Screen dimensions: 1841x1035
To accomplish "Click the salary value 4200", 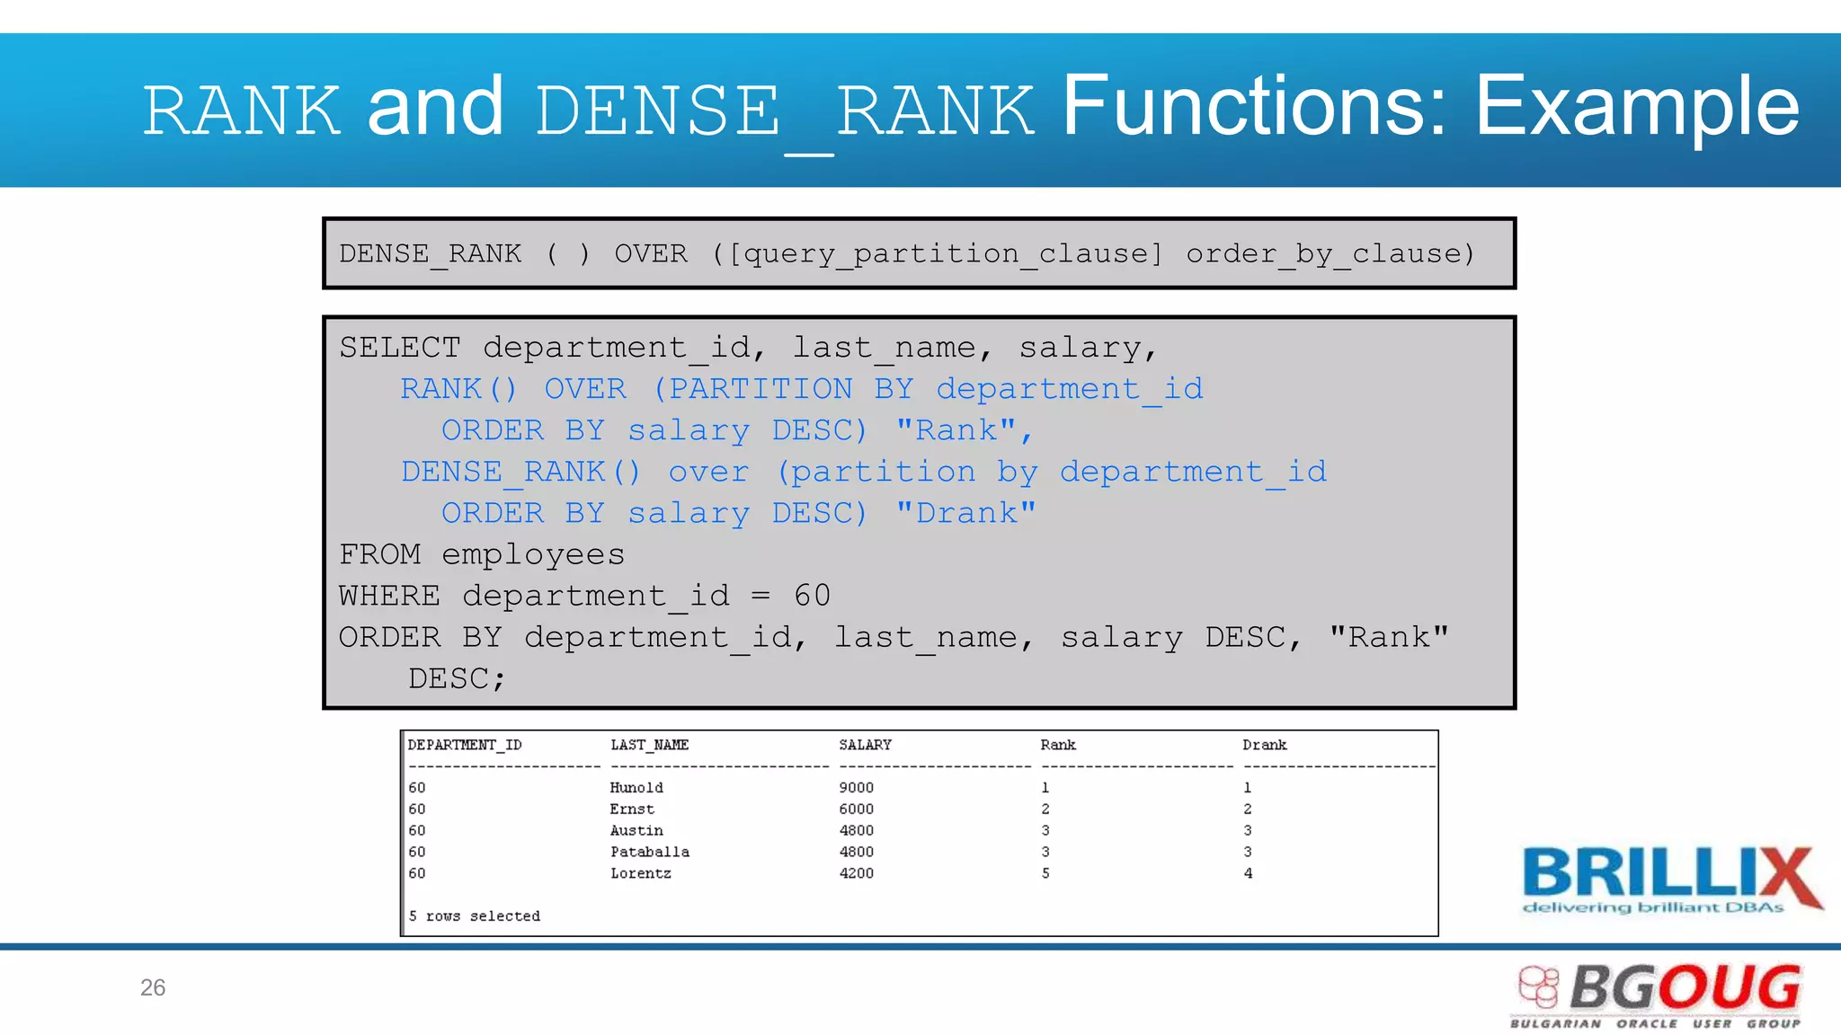I will tap(857, 873).
